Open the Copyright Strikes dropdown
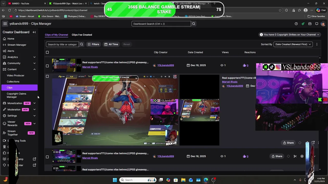The image size is (328, 184). tap(289, 34)
